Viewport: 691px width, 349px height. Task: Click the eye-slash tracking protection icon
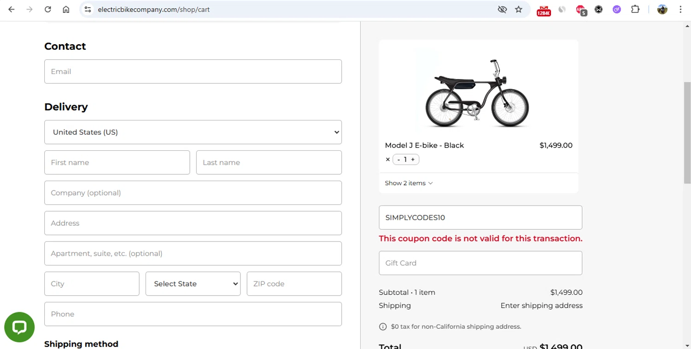click(x=502, y=9)
